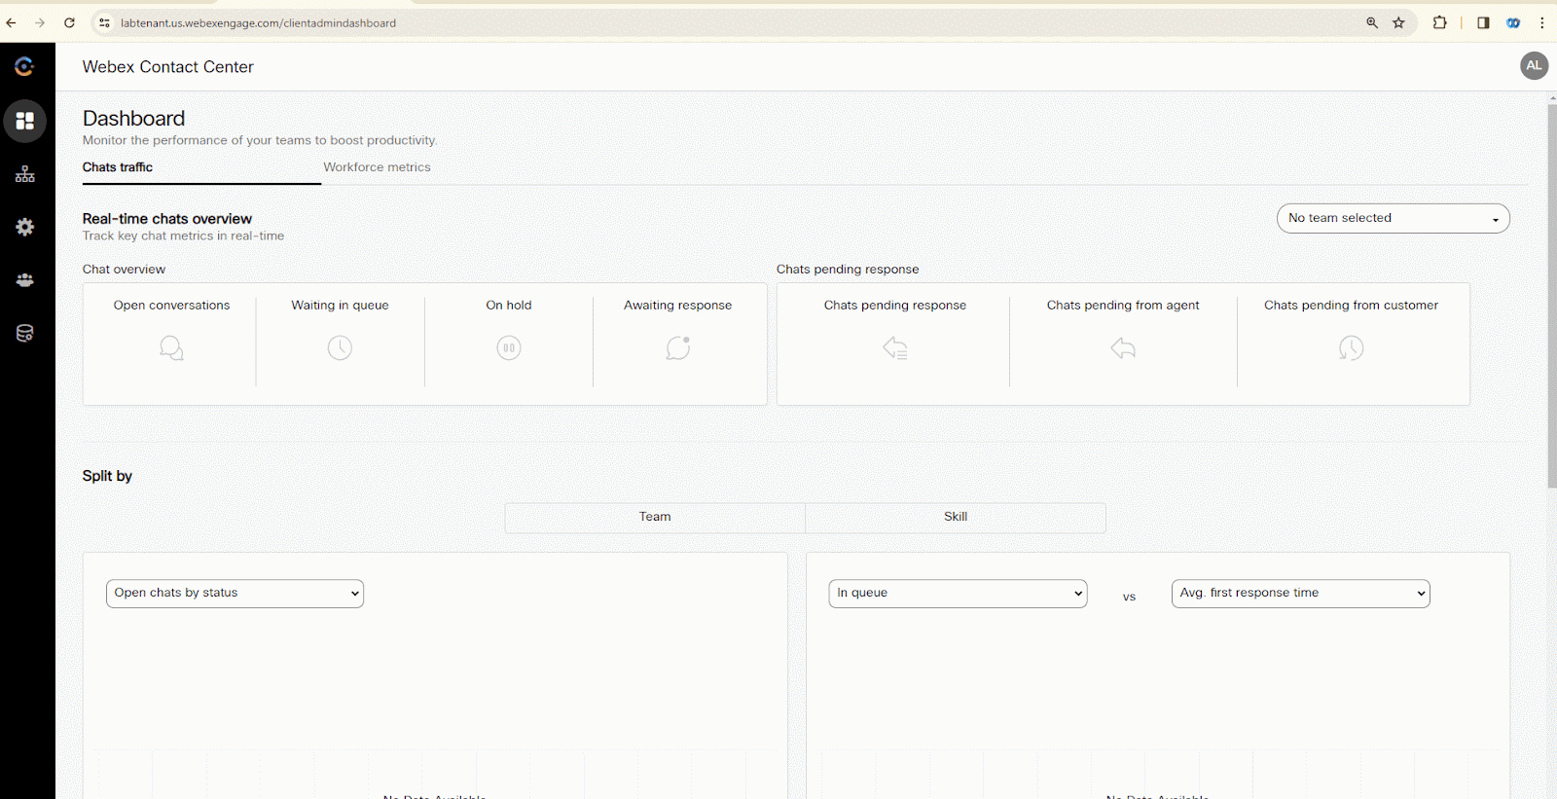Click the Chats pending from customer label

point(1351,306)
